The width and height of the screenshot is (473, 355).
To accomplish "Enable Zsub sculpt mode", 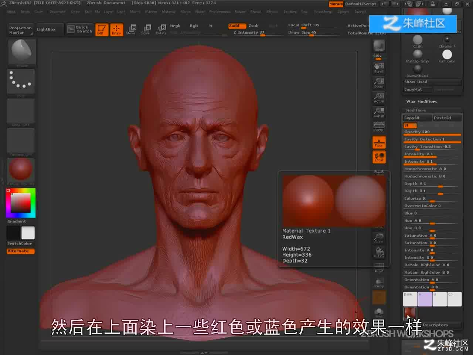I will [253, 26].
